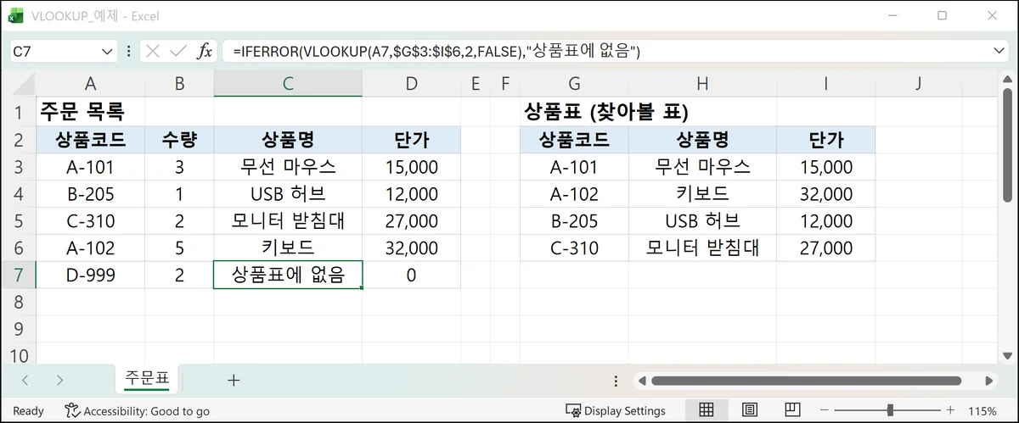Viewport: 1019px width, 423px height.
Task: Select column J header
Action: (x=920, y=83)
